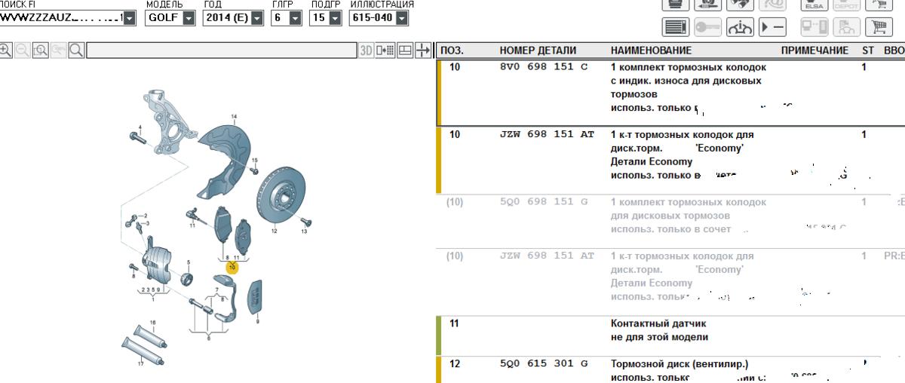Viewport: 905px width, 383px height.
Task: Select brake disc part 5Q0 615 301 G
Action: tap(543, 363)
